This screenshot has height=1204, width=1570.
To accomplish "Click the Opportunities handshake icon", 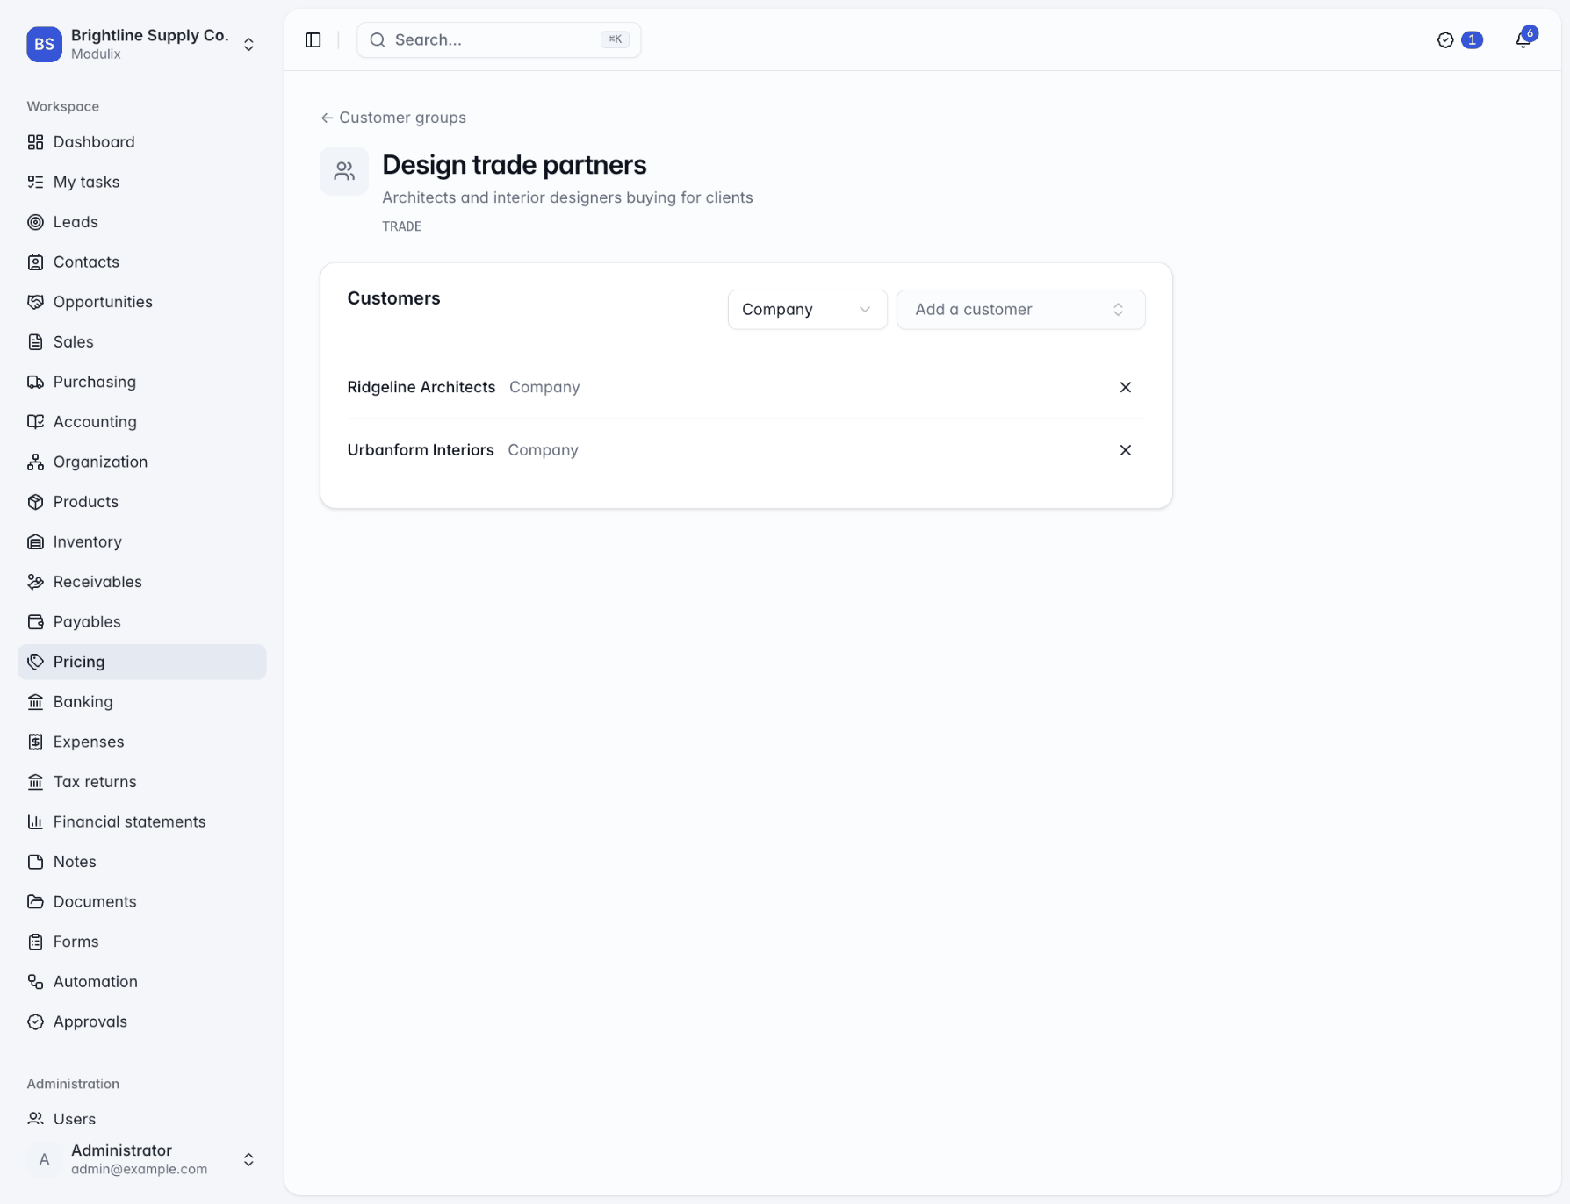I will (35, 302).
